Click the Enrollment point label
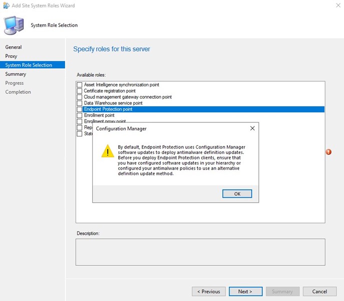The image size is (344, 301). (x=99, y=115)
